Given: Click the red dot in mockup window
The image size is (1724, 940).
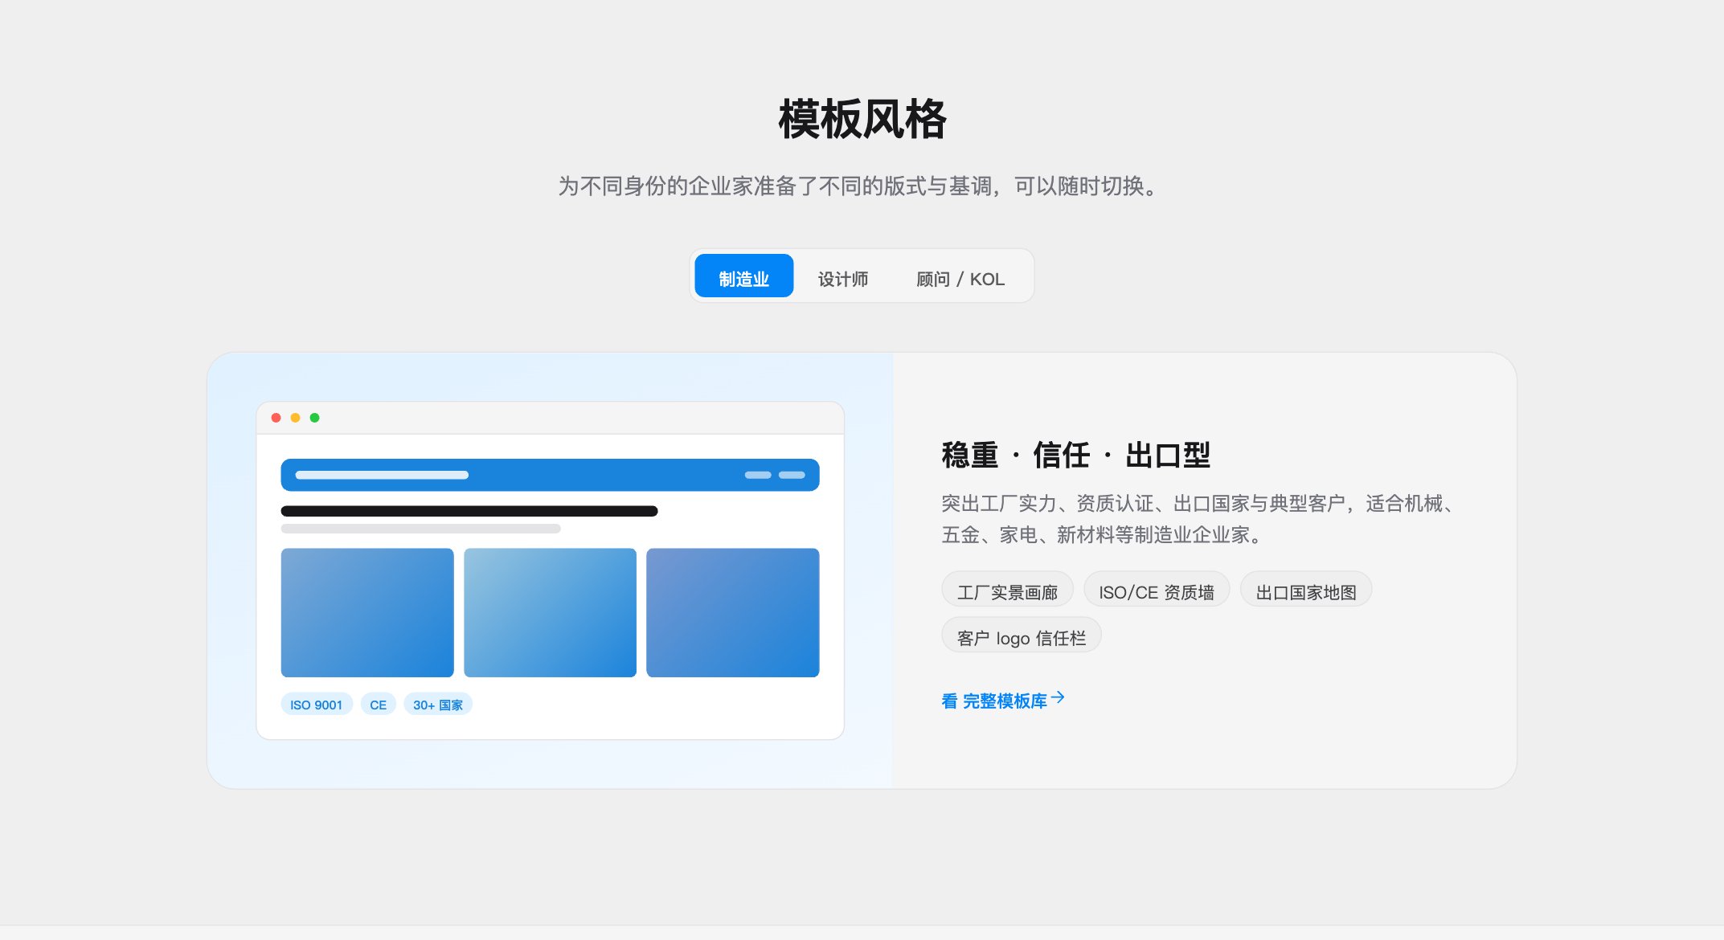Looking at the screenshot, I should [x=276, y=418].
